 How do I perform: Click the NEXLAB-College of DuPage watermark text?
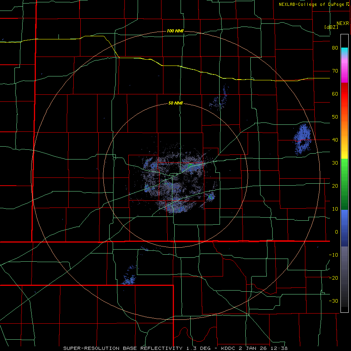[311, 4]
